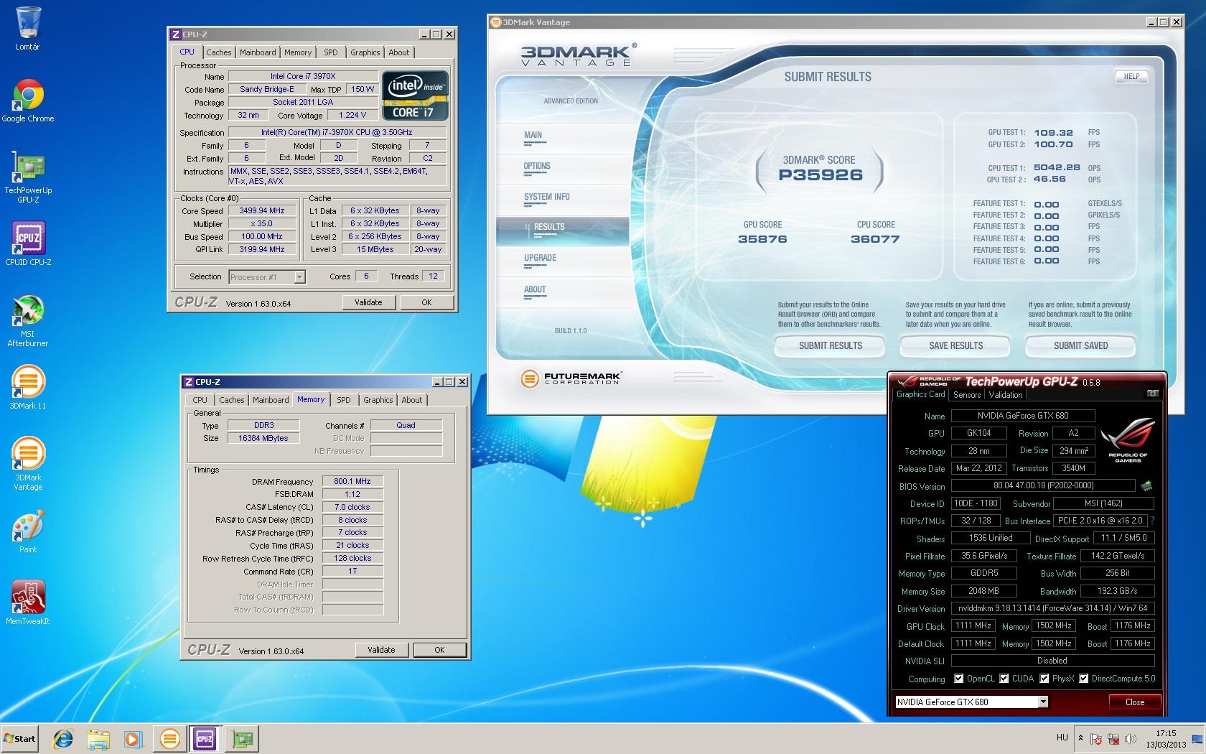
Task: Switch to the Validation tab in GPU-Z
Action: [x=1006, y=395]
